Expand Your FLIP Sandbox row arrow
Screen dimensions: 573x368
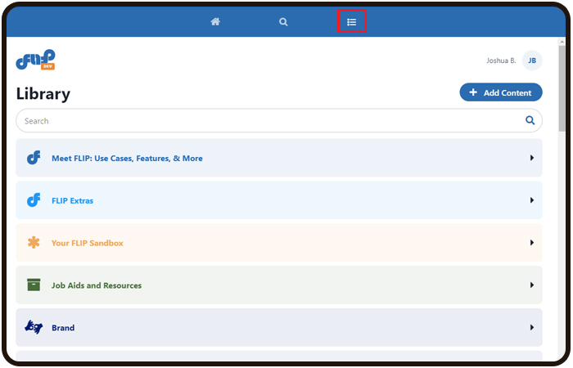[532, 242]
